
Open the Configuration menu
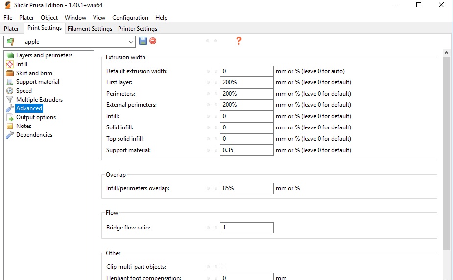tap(130, 18)
